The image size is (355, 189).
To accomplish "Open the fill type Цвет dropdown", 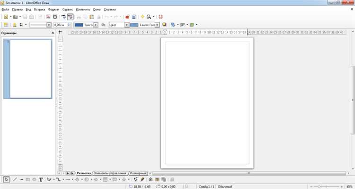I will click(127, 25).
